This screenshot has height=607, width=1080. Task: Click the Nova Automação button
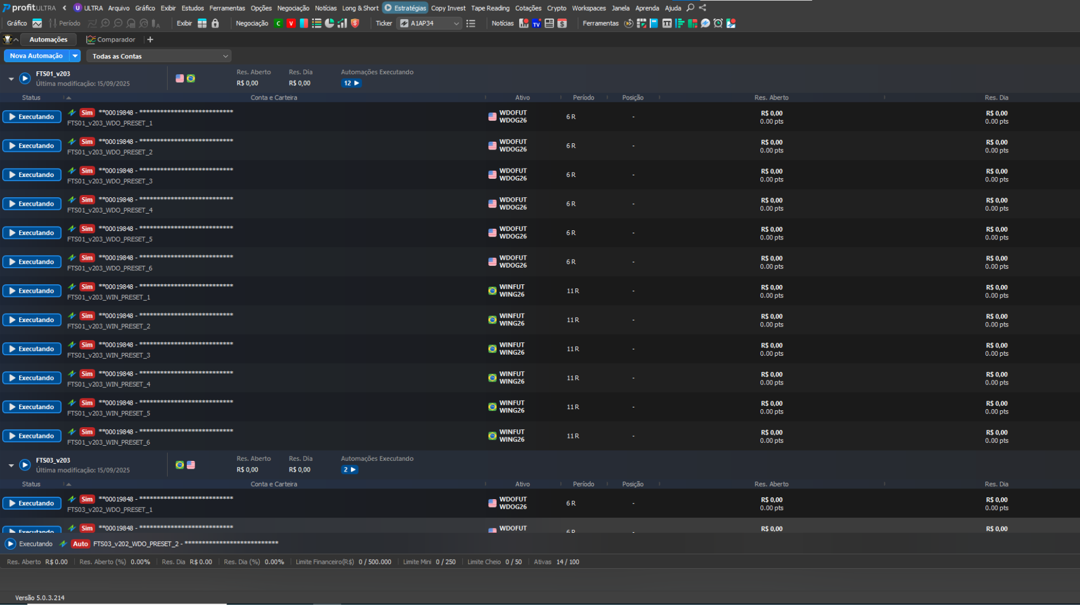[x=37, y=56]
